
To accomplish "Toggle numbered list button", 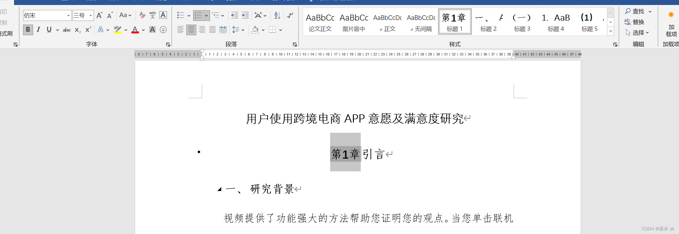I will [x=198, y=15].
